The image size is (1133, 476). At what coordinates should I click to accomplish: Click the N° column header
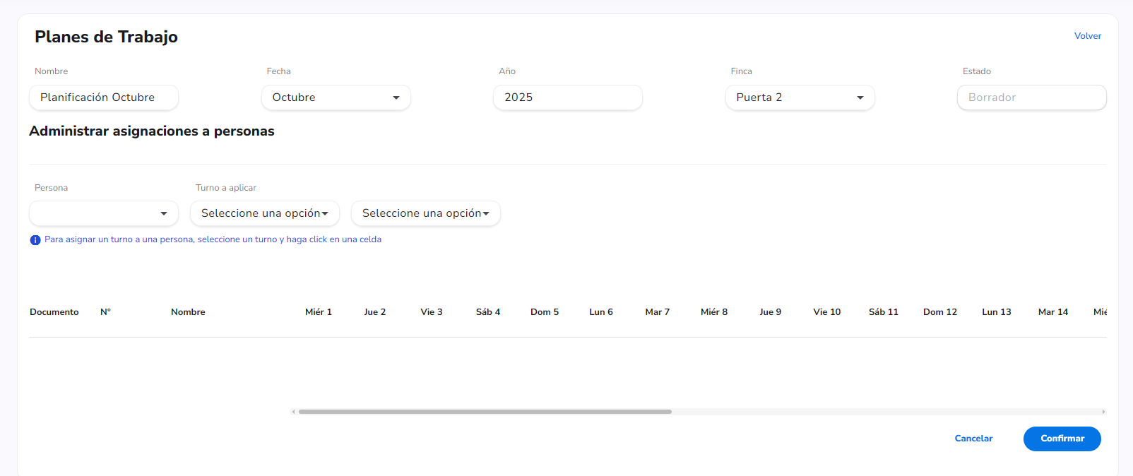pyautogui.click(x=106, y=312)
